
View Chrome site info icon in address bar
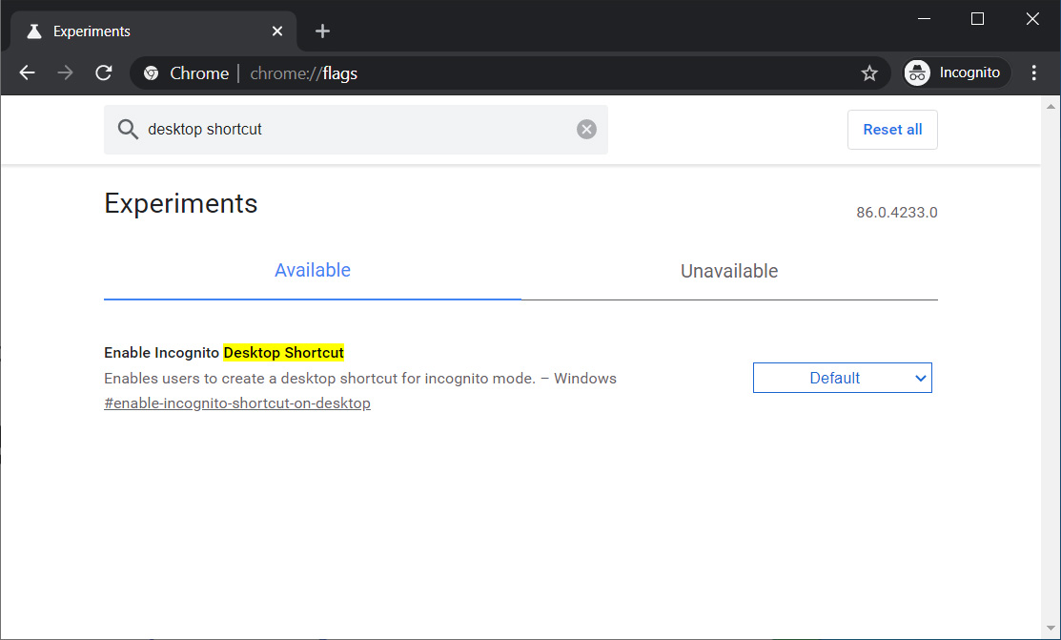[151, 73]
